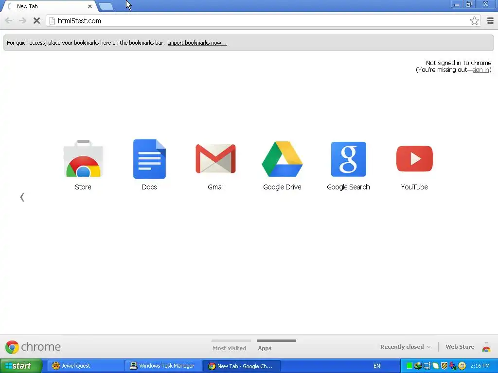Open the Chrome hamburger menu
The image size is (498, 373).
point(490,21)
